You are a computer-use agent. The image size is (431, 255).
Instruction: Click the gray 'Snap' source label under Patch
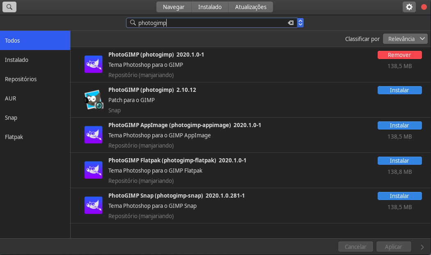[x=115, y=110]
